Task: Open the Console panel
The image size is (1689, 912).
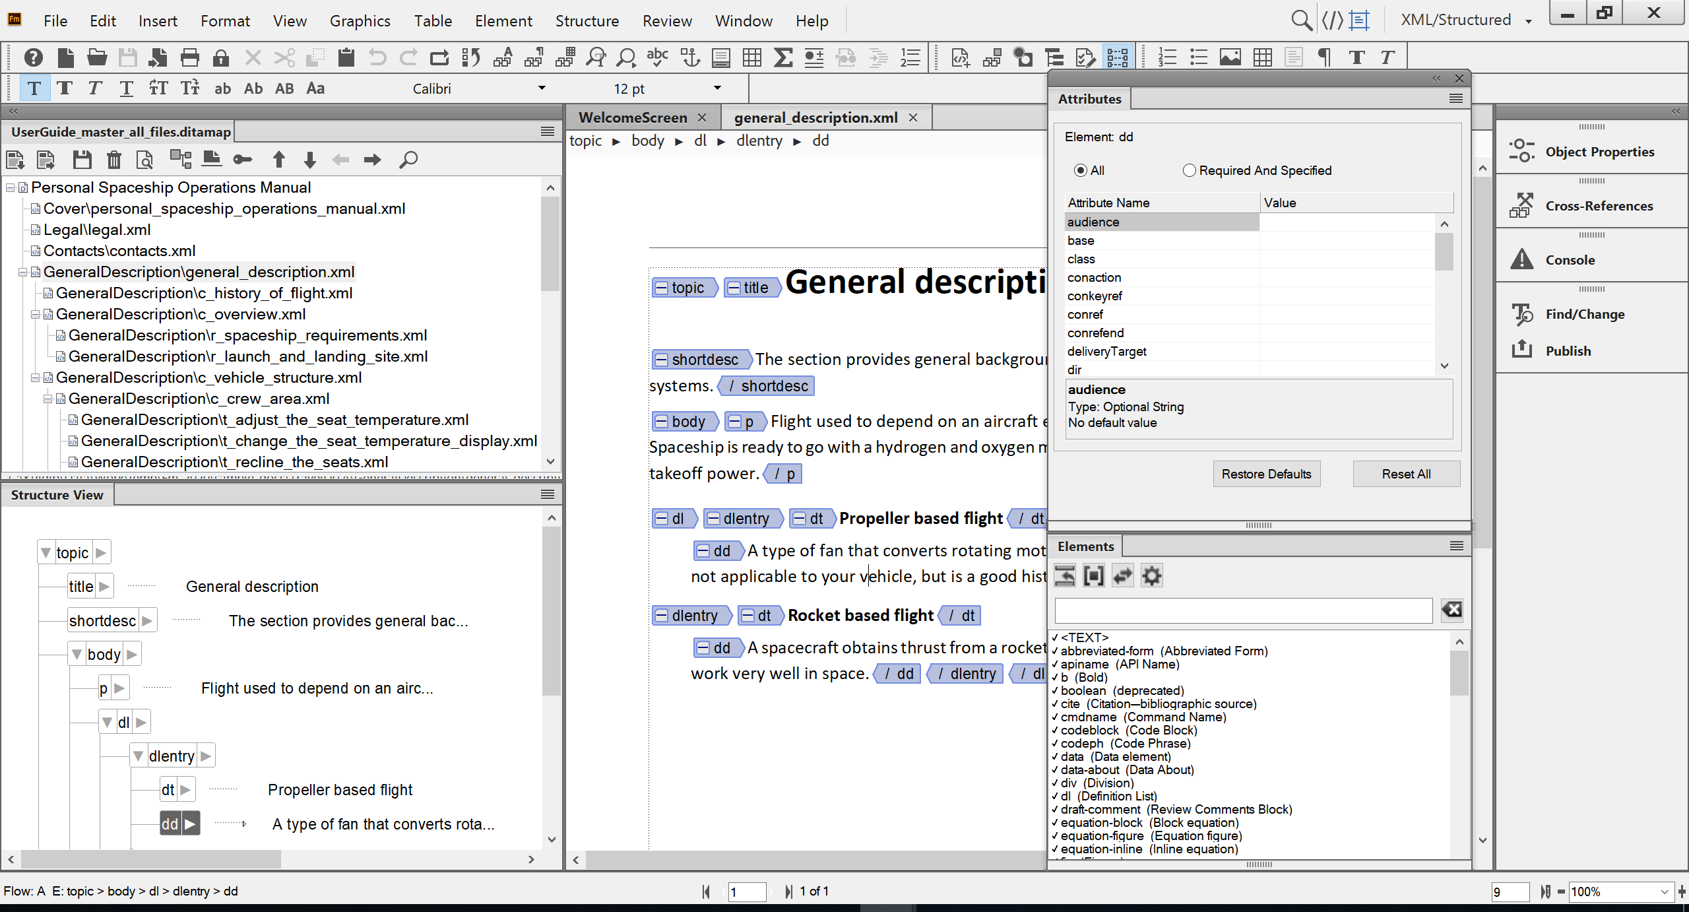Action: [x=1568, y=259]
